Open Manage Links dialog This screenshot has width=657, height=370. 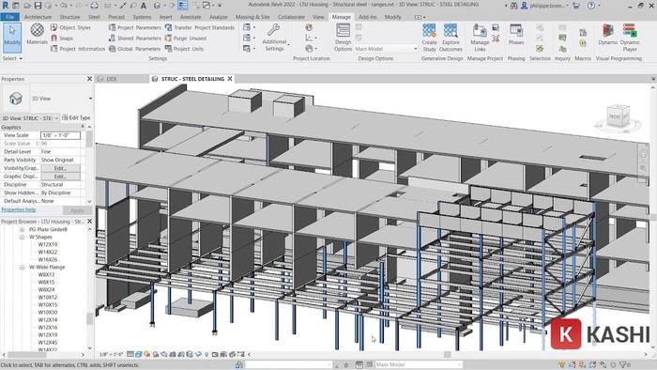(x=480, y=38)
